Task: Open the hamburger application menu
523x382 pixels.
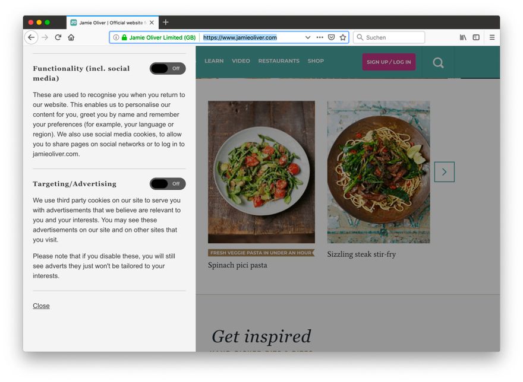Action: click(492, 37)
